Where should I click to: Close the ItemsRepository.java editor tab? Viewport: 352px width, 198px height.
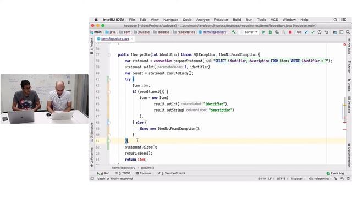pyautogui.click(x=132, y=39)
